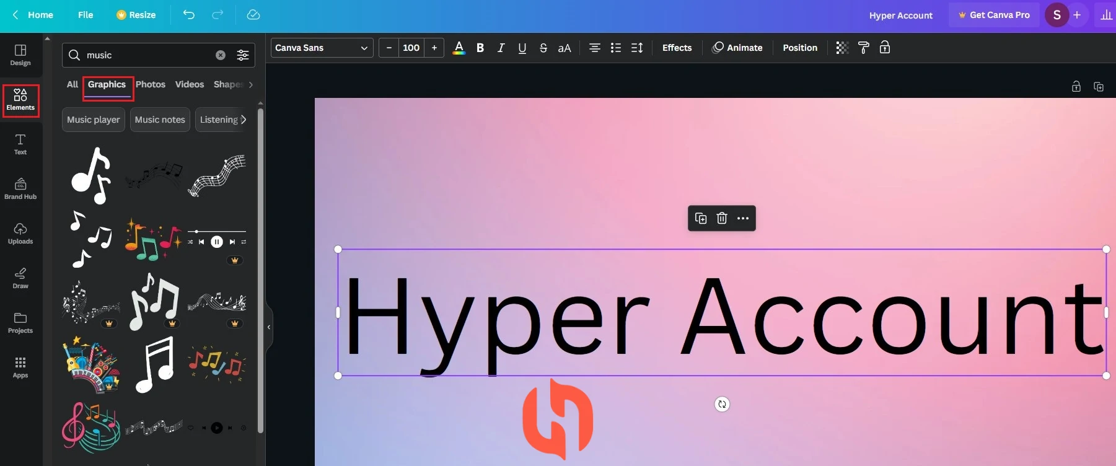The image size is (1116, 466).
Task: Open the Canva Sans font dropdown
Action: coord(322,48)
